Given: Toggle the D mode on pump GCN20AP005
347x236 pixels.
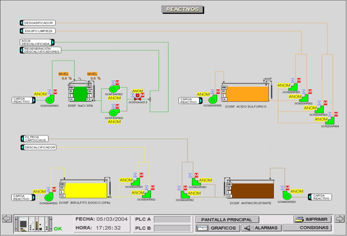Looking at the screenshot, I should pyautogui.click(x=212, y=91).
